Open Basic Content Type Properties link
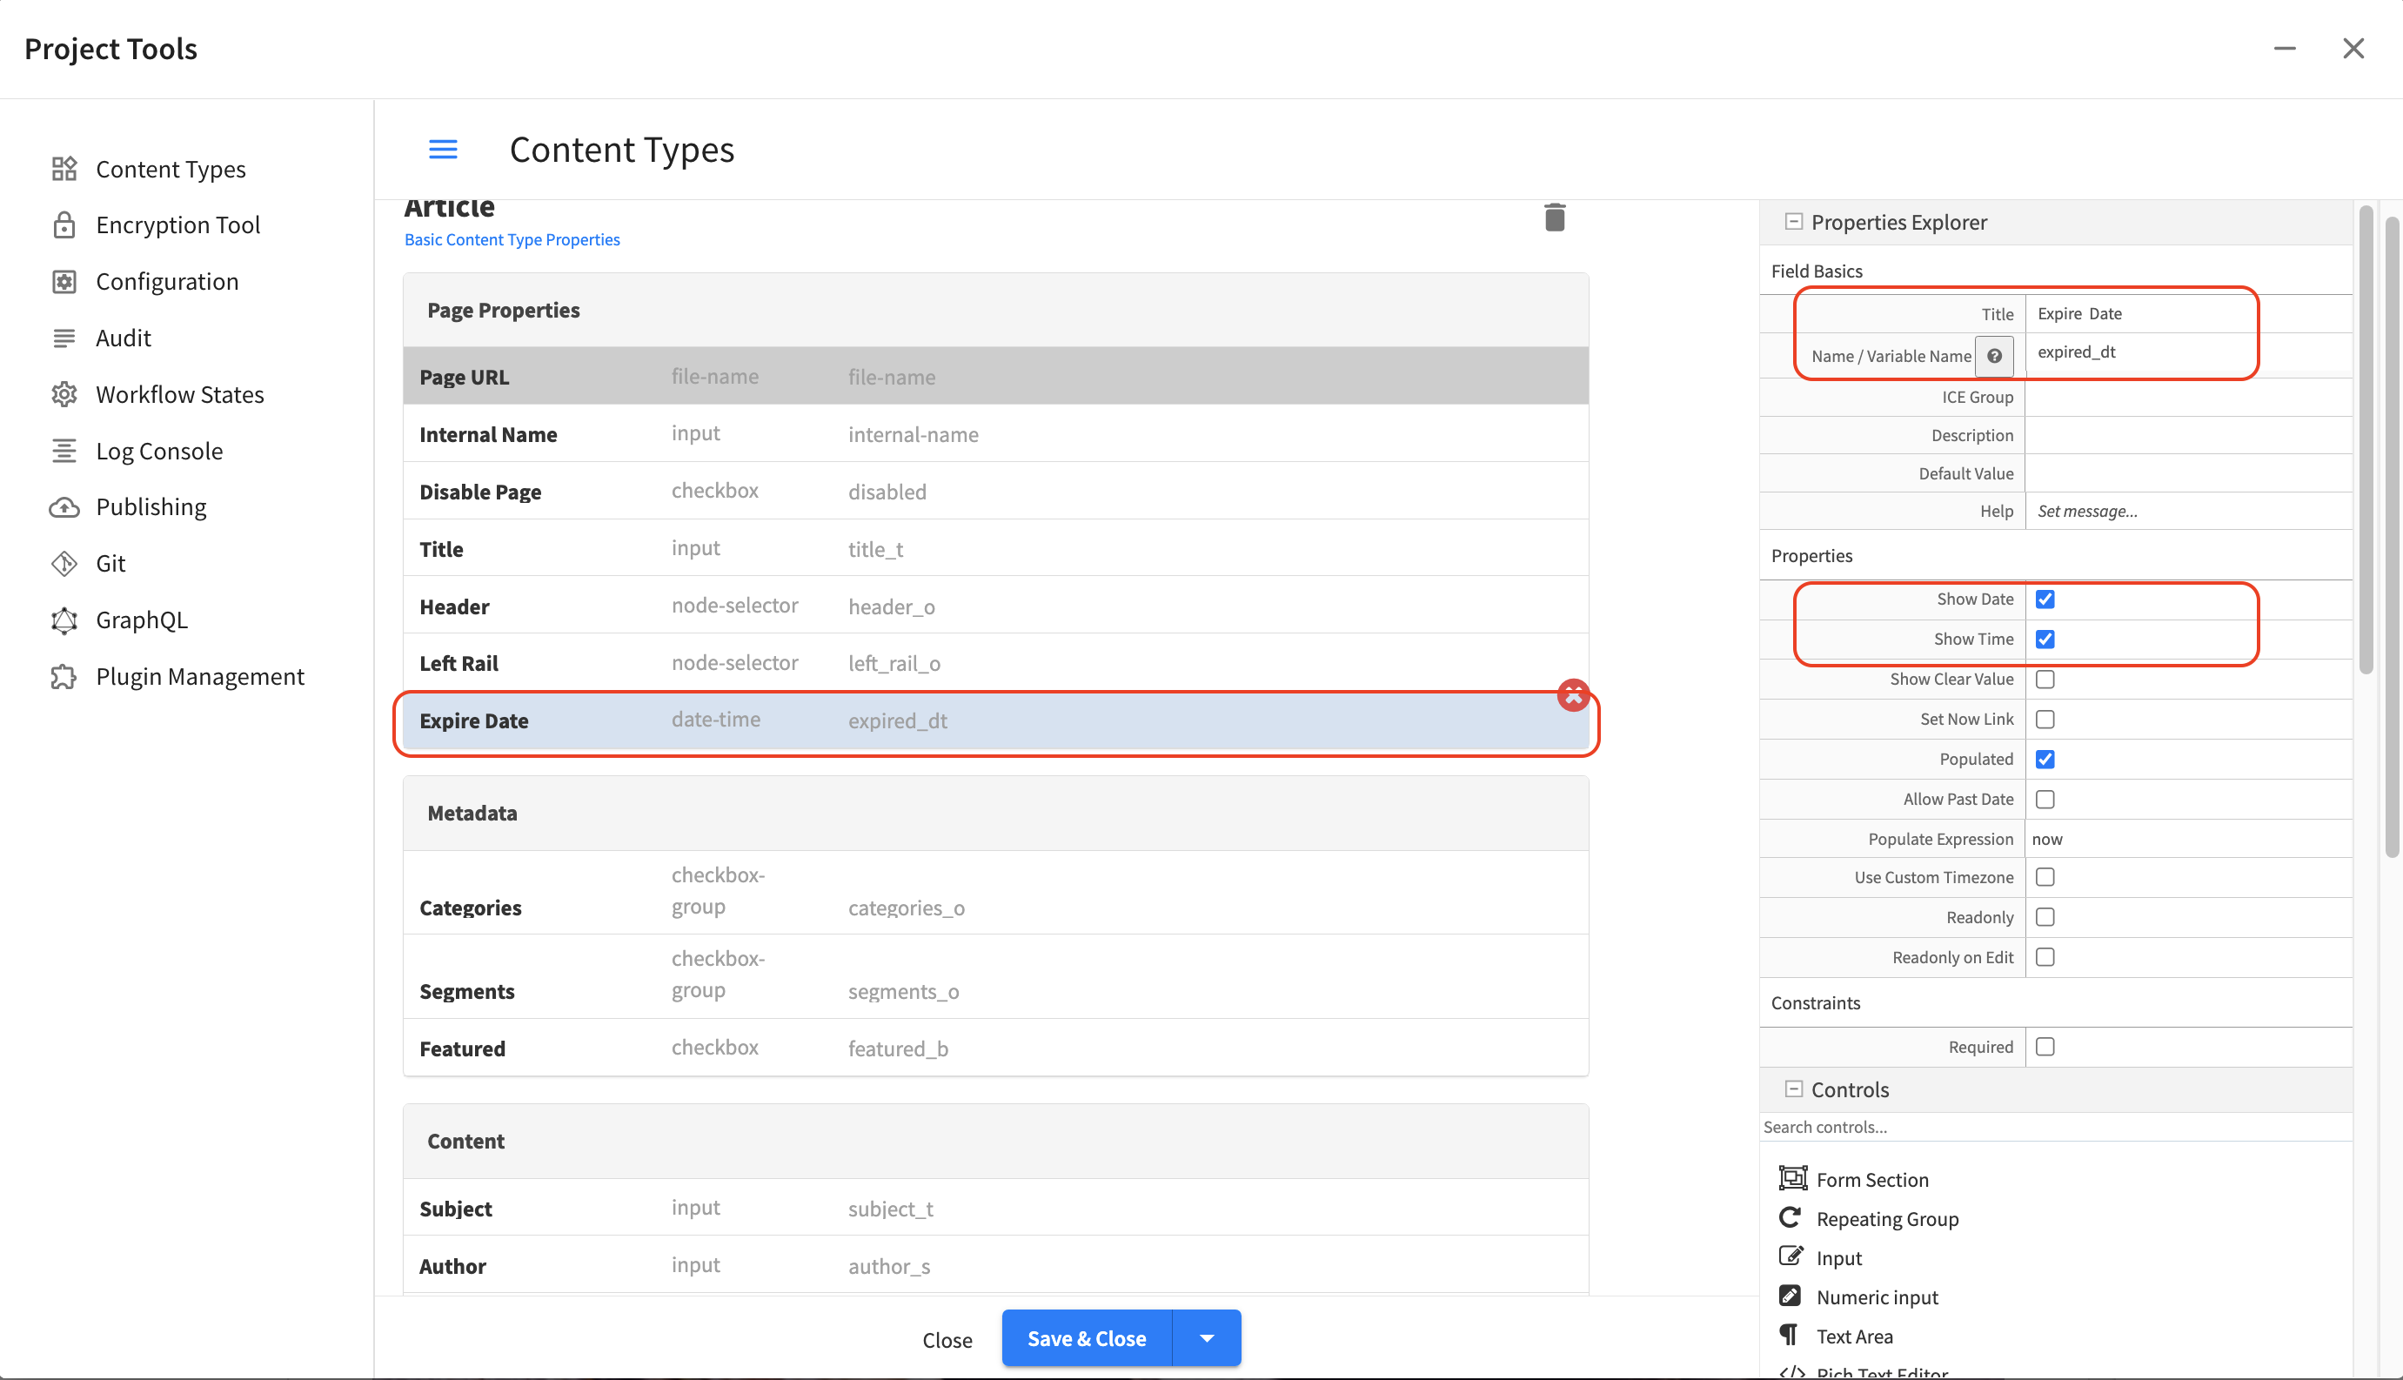Viewport: 2403px width, 1380px height. [512, 238]
